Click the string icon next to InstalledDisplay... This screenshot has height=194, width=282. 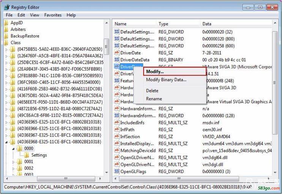117,144
